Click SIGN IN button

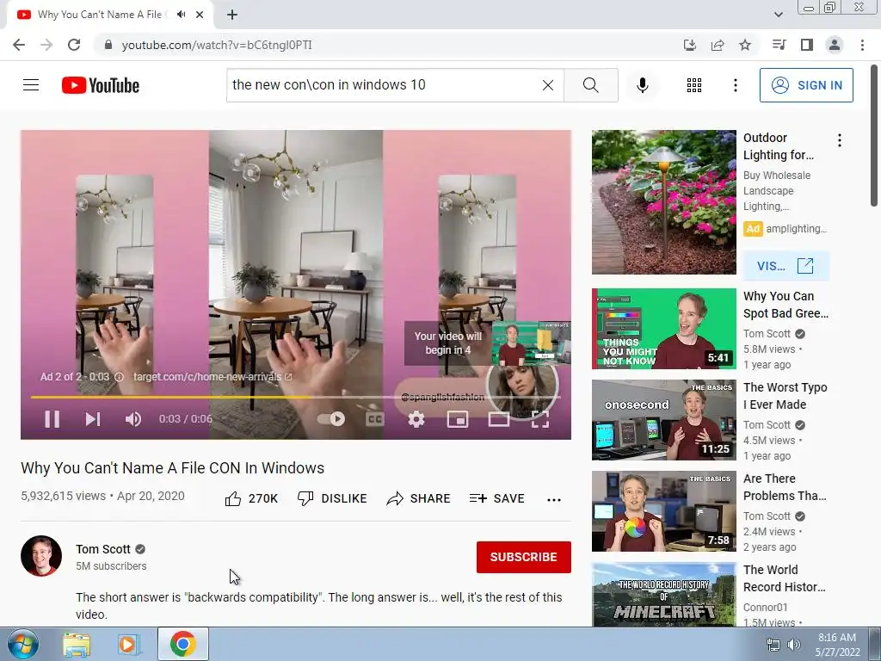pos(806,85)
